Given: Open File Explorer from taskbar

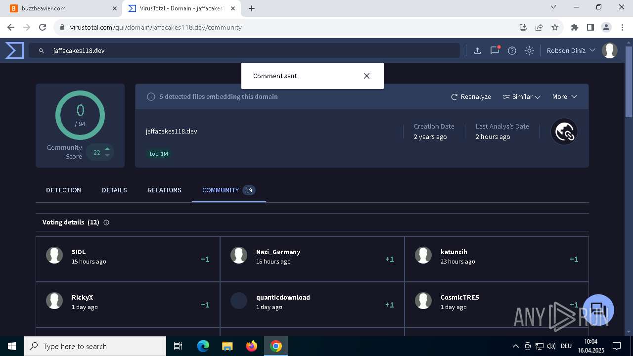Looking at the screenshot, I should tap(227, 346).
